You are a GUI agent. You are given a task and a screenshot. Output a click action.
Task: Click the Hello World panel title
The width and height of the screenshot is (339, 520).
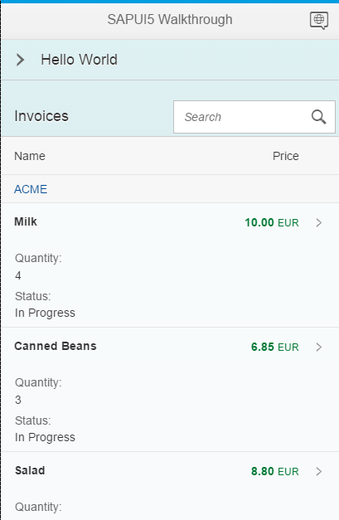79,60
